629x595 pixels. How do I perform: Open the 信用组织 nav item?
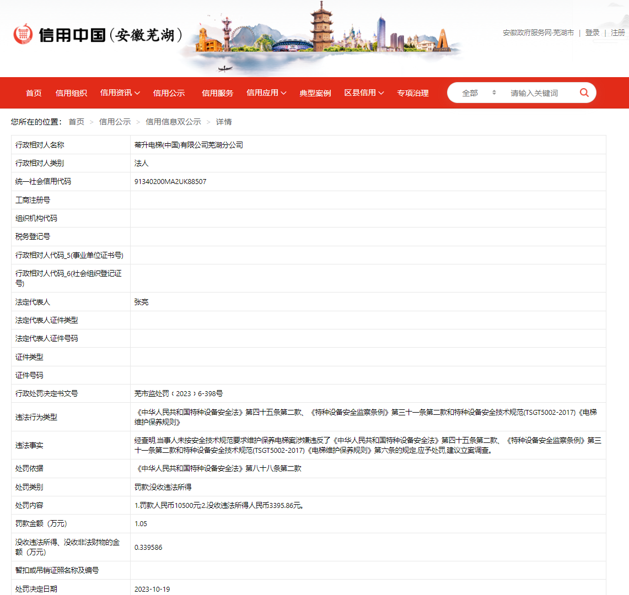click(71, 93)
